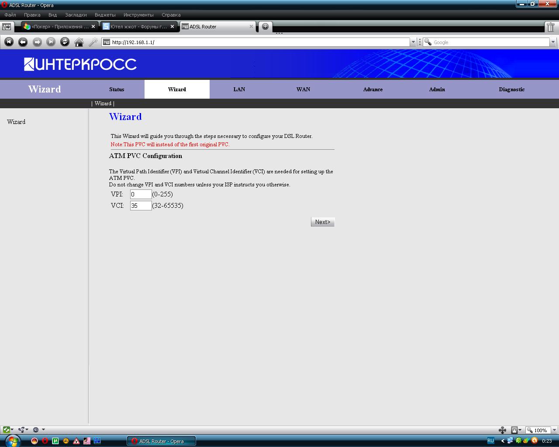Open the Инструменты menu
This screenshot has width=559, height=447.
[x=138, y=15]
